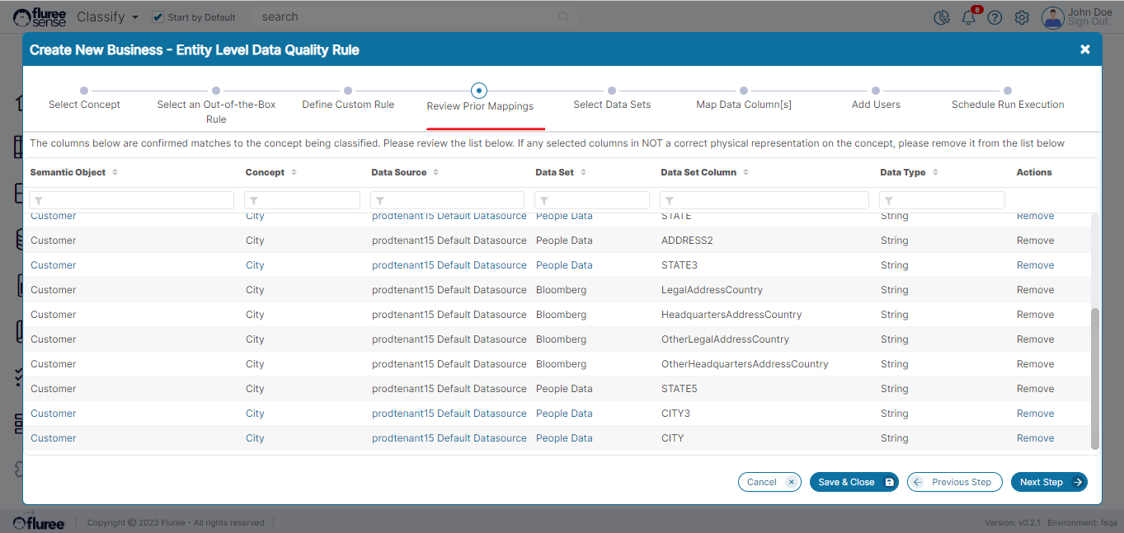This screenshot has width=1124, height=533.
Task: Go to the Schedule Run Execution step
Action: pos(1007,91)
